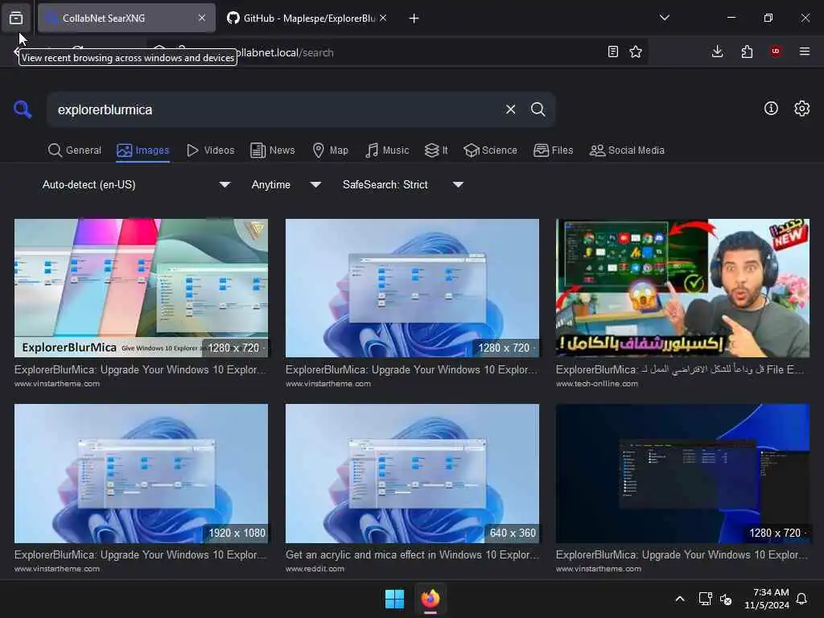Select the Science search category

(x=490, y=150)
